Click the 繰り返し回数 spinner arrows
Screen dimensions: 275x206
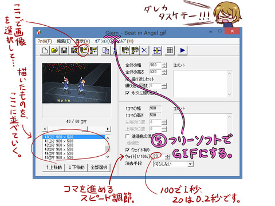(164, 86)
